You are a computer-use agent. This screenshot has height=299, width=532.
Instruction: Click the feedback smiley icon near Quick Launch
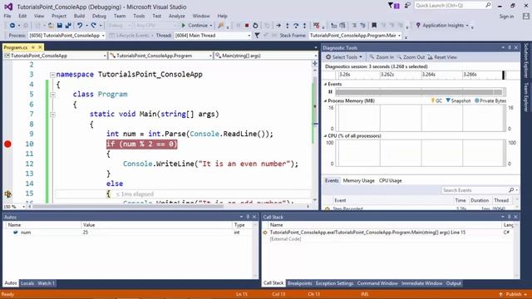407,6
